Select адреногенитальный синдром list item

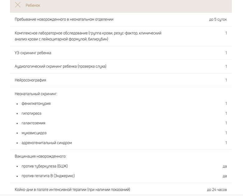[47, 143]
